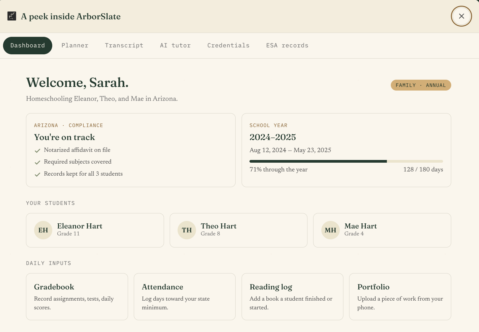The height and width of the screenshot is (332, 479).
Task: Open the Transcript tab
Action: 124,46
